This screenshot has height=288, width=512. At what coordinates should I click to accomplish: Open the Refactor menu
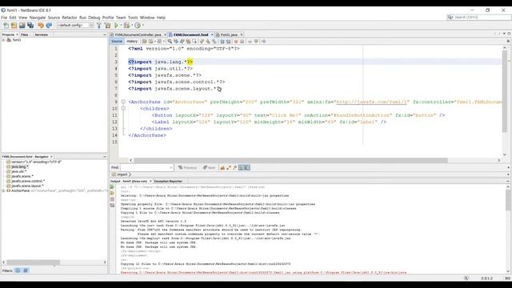click(x=70, y=18)
